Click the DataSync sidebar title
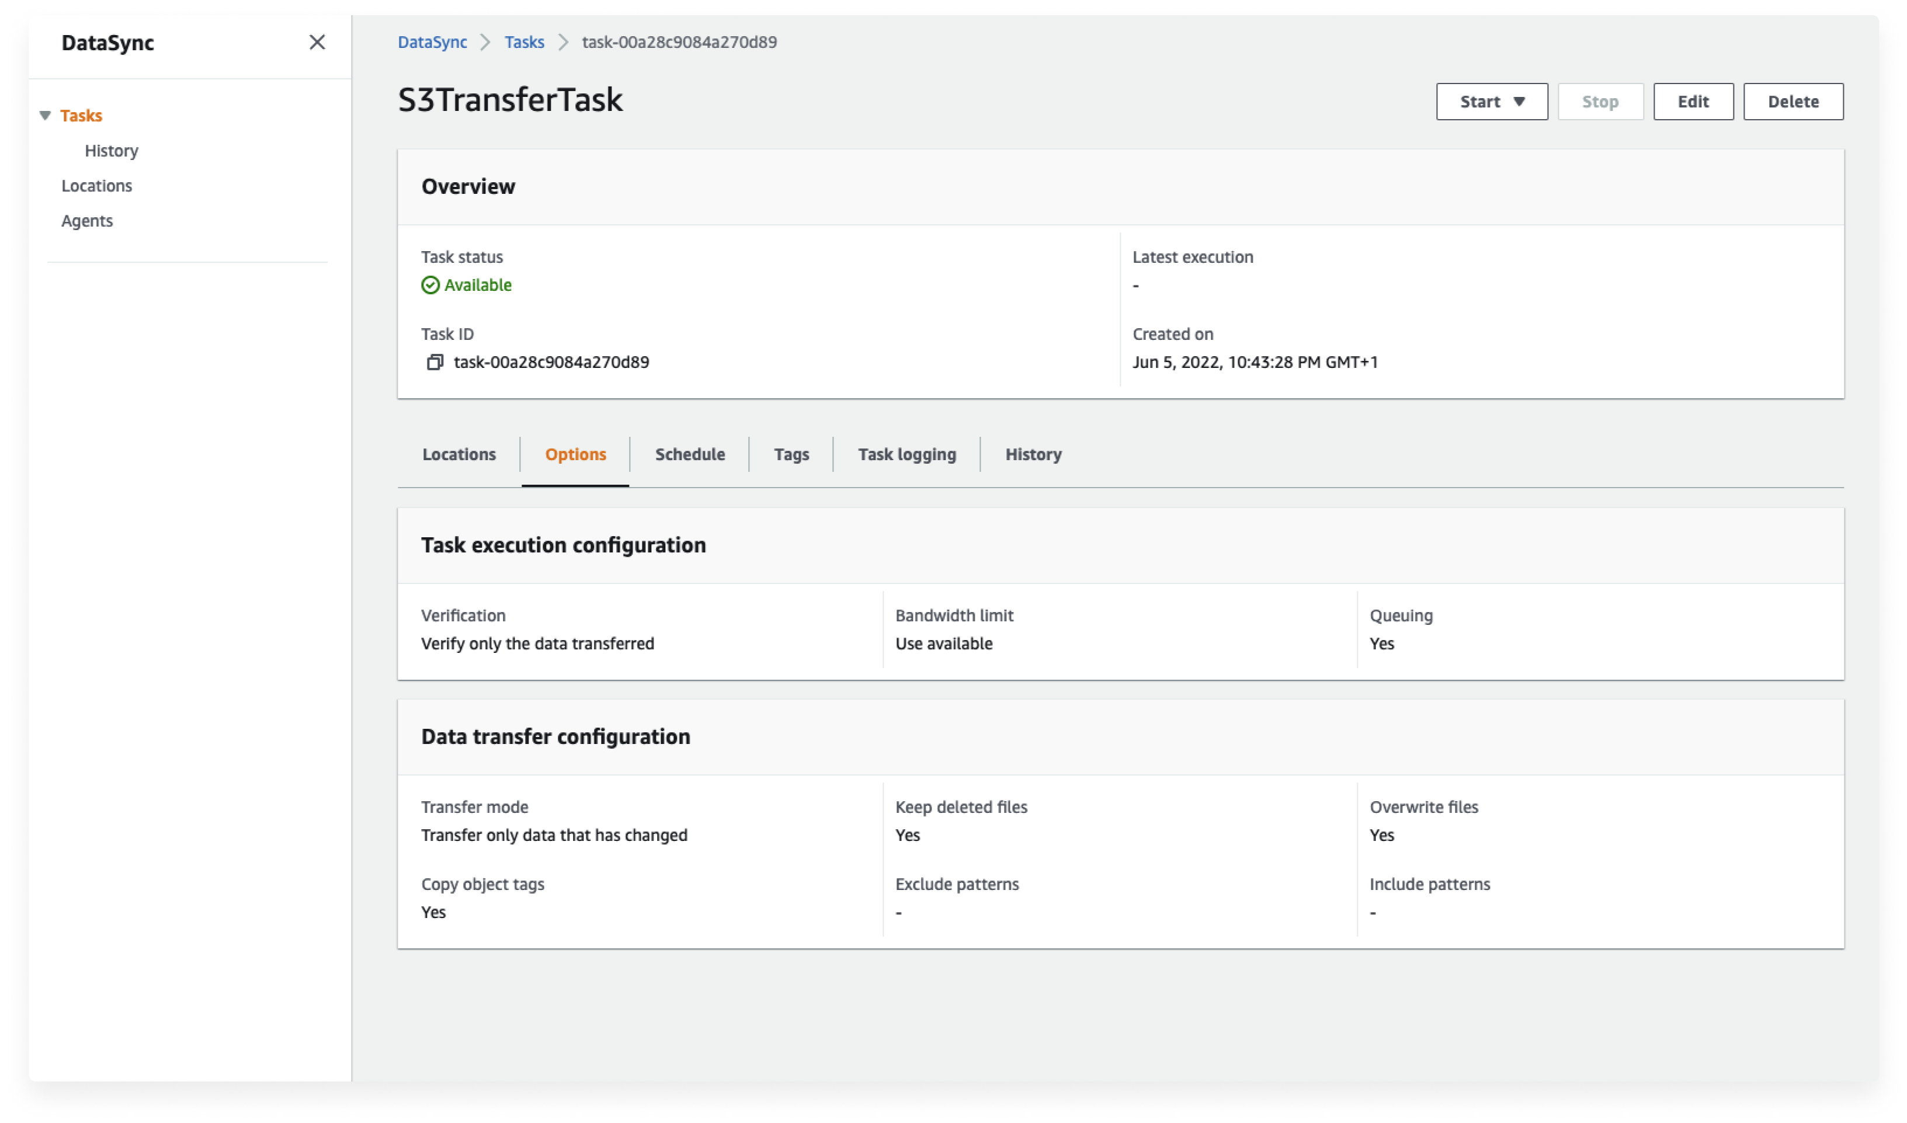This screenshot has height=1123, width=1907. coord(107,43)
